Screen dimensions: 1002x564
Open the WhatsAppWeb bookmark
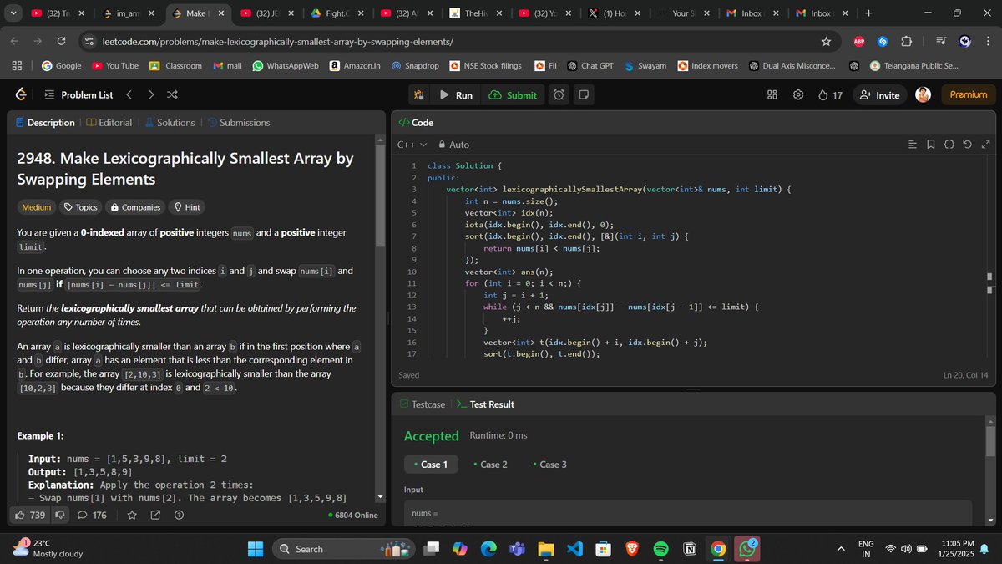286,65
